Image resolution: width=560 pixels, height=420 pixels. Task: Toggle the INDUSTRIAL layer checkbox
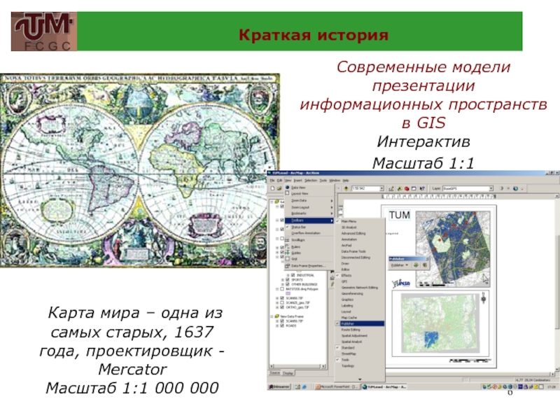pos(293,275)
